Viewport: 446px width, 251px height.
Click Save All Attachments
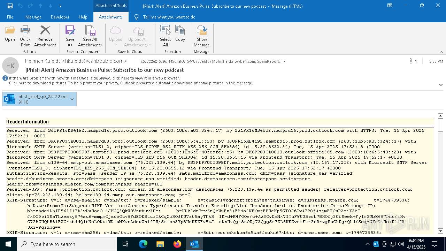pos(90,36)
